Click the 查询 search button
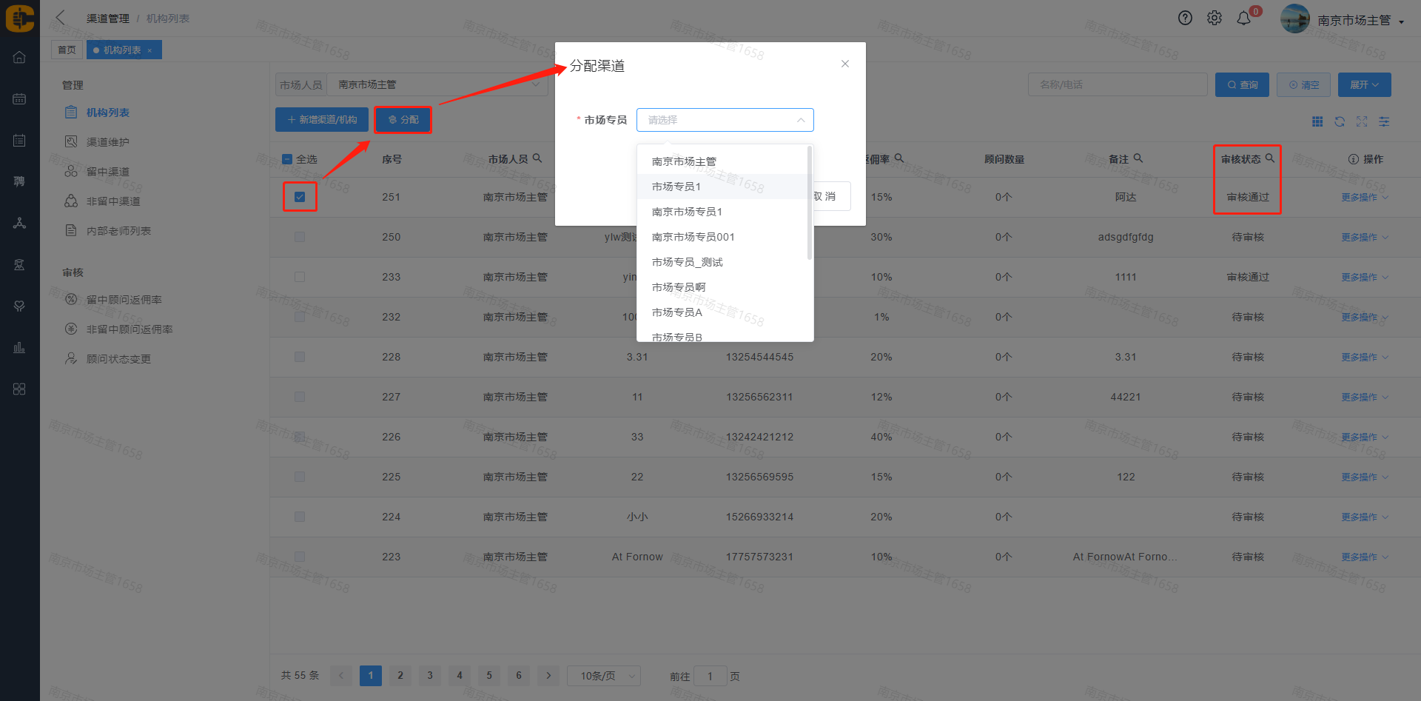 [x=1242, y=85]
